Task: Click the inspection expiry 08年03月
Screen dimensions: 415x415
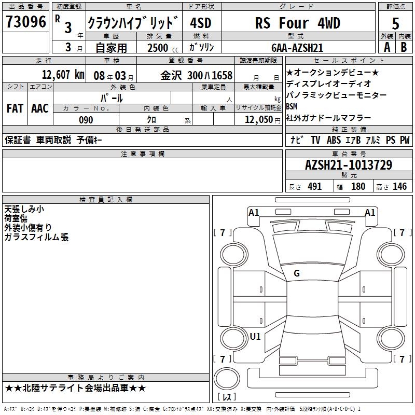Action: coord(114,76)
